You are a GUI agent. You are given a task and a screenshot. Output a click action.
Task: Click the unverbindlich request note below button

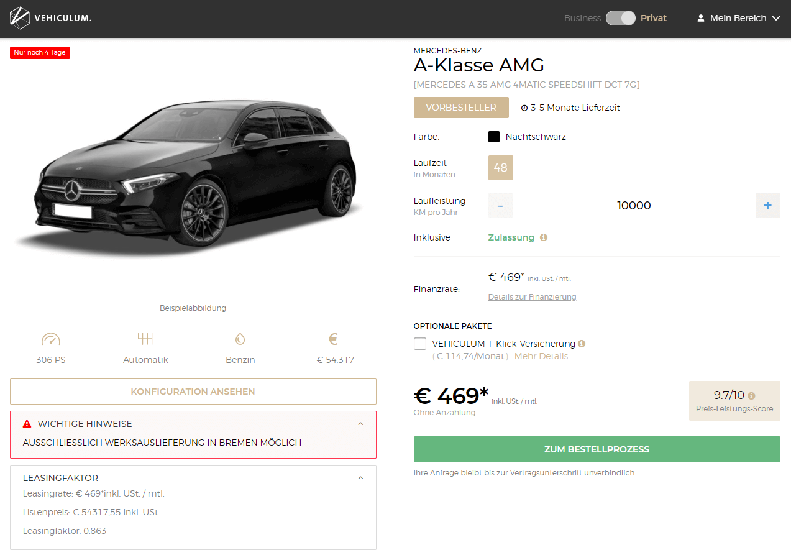coord(524,473)
